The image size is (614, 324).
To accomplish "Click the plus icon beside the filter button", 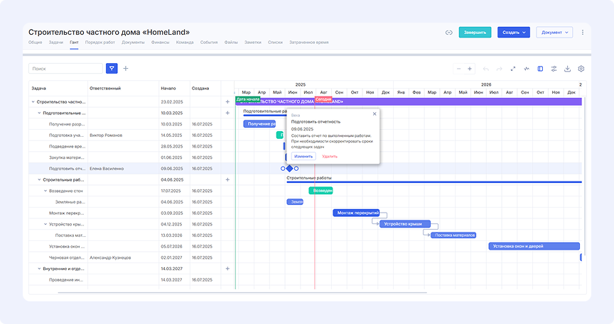I will (x=126, y=69).
